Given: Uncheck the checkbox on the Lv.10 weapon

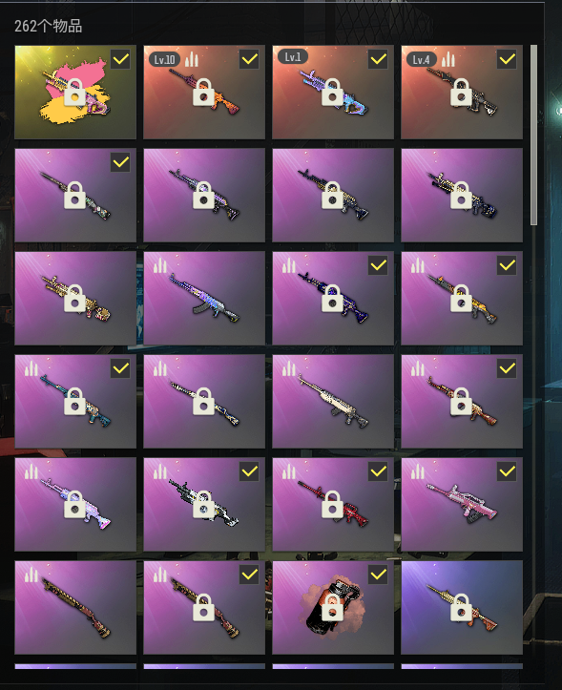Looking at the screenshot, I should (250, 59).
